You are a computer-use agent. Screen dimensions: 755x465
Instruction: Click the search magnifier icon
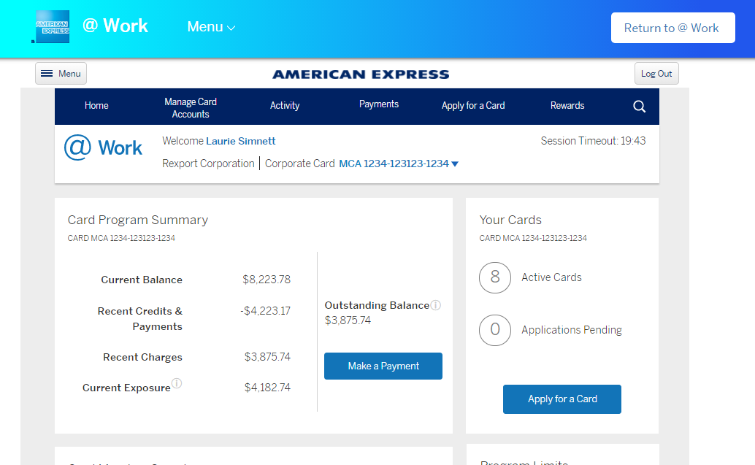click(639, 107)
